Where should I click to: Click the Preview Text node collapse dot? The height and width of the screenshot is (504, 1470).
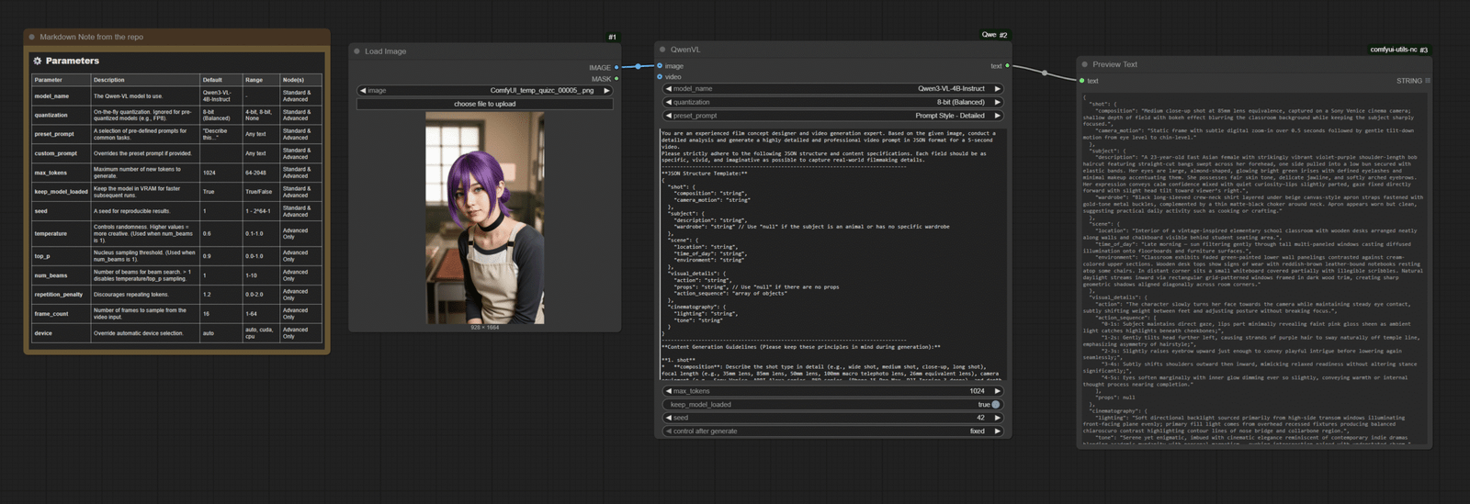[1084, 64]
